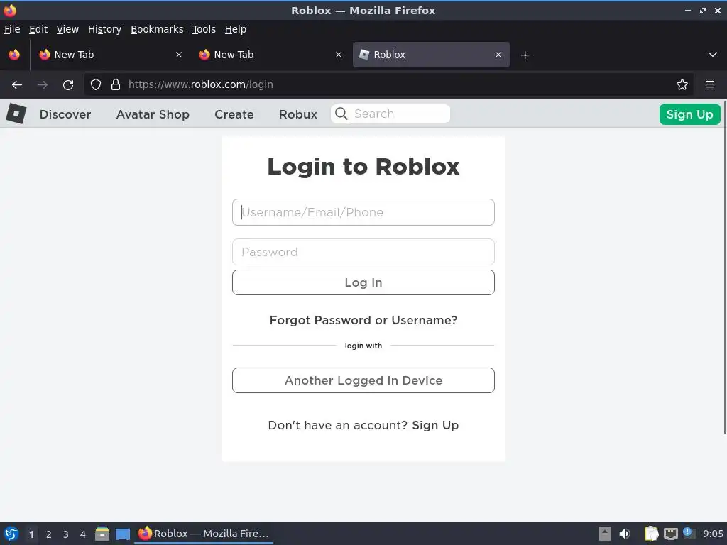This screenshot has height=545, width=727.
Task: Switch to workspace 3 in taskbar pager
Action: click(66, 534)
